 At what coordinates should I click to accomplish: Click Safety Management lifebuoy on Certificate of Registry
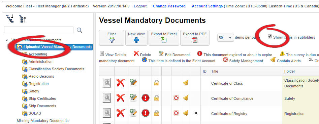[176, 113]
